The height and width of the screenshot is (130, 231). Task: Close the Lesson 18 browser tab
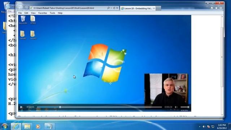[154, 8]
